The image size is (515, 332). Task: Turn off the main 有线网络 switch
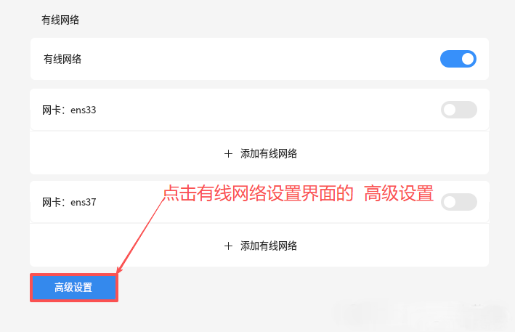point(458,59)
